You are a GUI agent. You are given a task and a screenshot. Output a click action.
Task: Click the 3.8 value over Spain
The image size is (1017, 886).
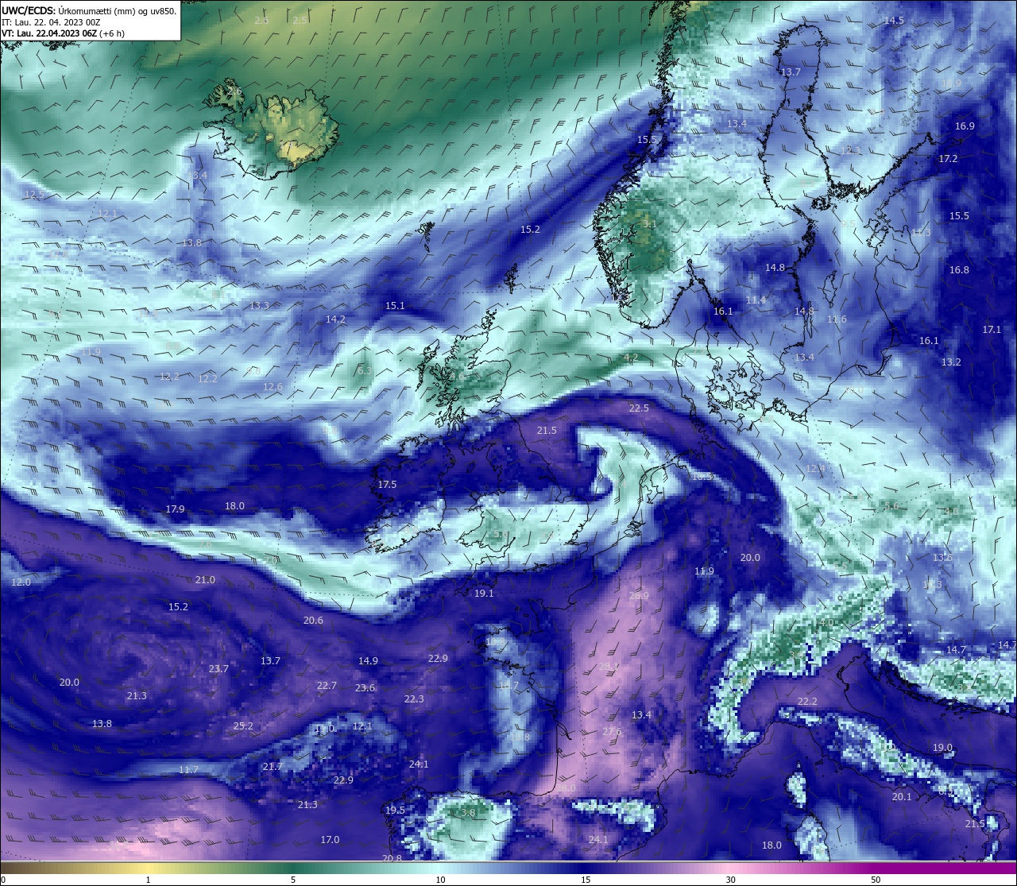[x=468, y=813]
